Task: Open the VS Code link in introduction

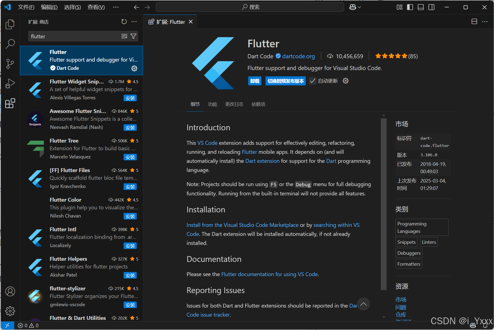Action: click(x=207, y=143)
